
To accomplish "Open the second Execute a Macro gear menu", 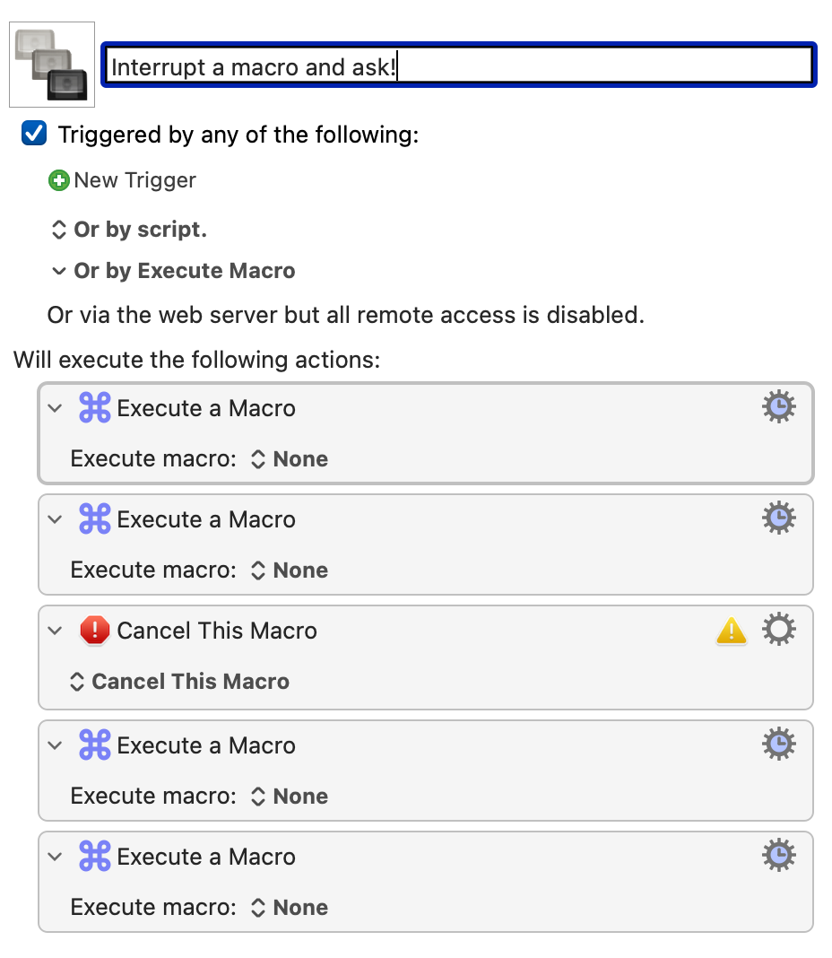I will pyautogui.click(x=779, y=518).
